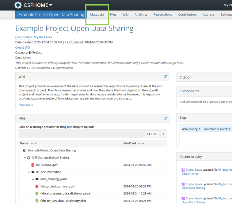Remove the 'data sharing' tag
232x204 pixels.
point(200,129)
